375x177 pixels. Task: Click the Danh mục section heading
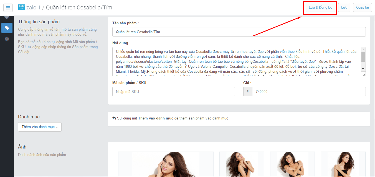[29, 117]
